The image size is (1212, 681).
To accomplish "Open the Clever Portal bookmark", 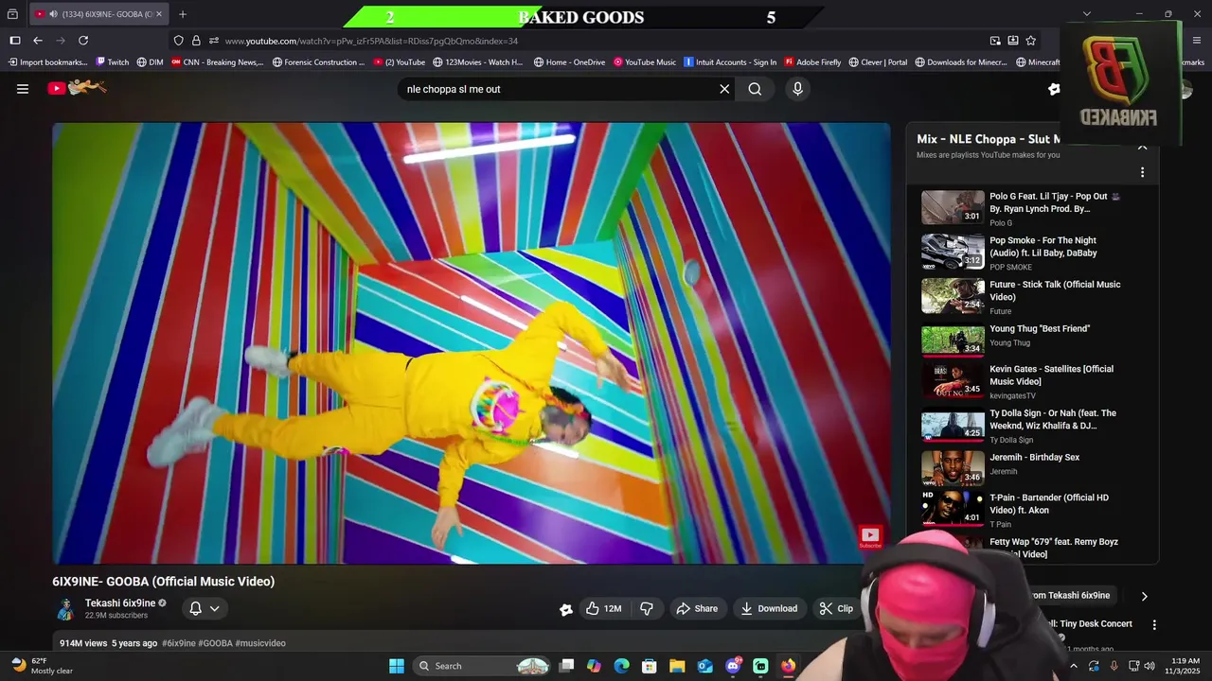I will point(878,62).
